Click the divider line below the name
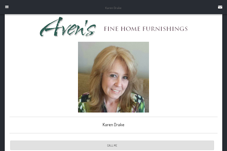 (113, 133)
